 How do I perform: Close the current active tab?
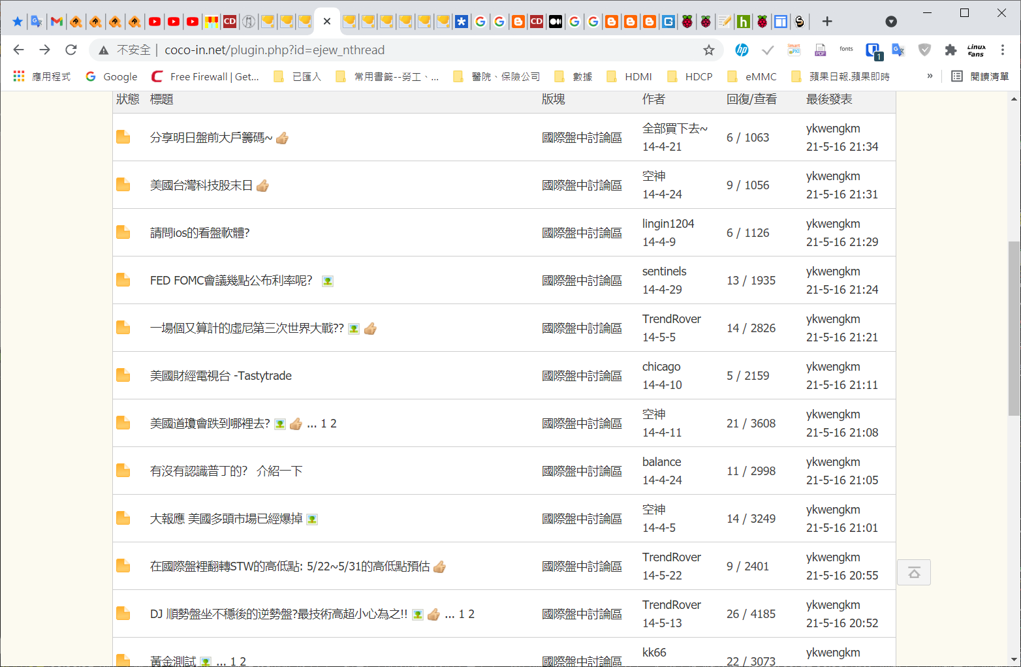327,22
